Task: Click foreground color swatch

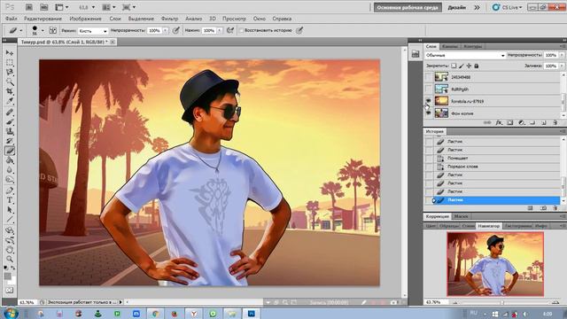Action: pos(8,276)
